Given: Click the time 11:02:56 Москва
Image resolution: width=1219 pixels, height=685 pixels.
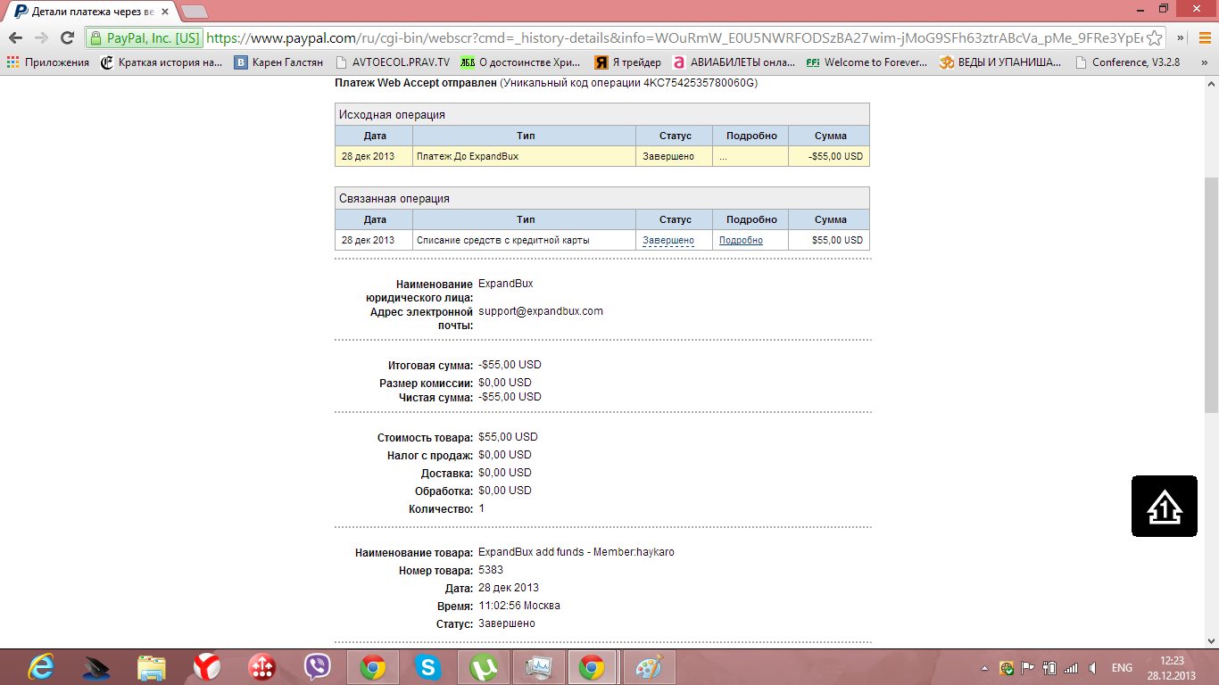Looking at the screenshot, I should click(519, 606).
